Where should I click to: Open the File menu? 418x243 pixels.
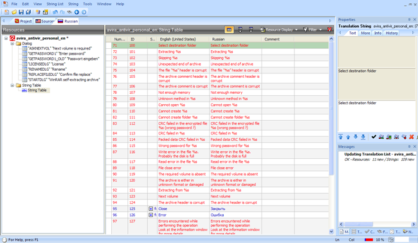coord(14,4)
